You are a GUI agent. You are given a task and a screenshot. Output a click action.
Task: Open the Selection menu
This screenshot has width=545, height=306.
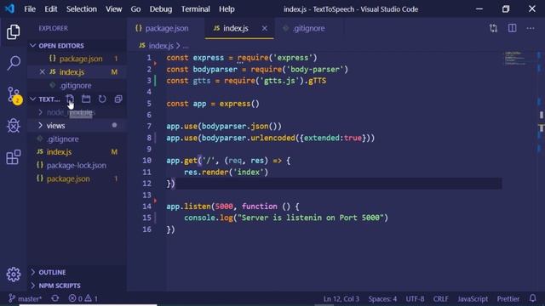82,9
